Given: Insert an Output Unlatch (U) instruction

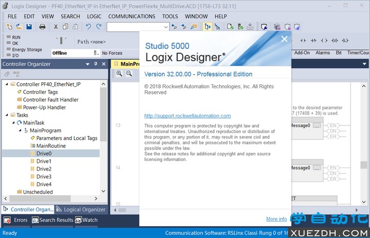Looking at the screenshot, I should click(x=335, y=41).
